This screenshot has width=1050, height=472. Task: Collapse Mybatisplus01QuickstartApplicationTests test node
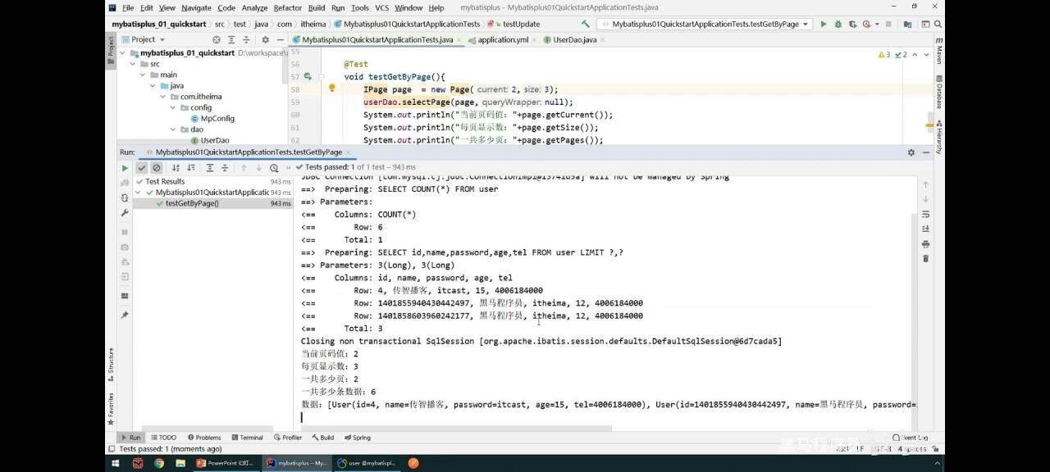click(x=139, y=193)
